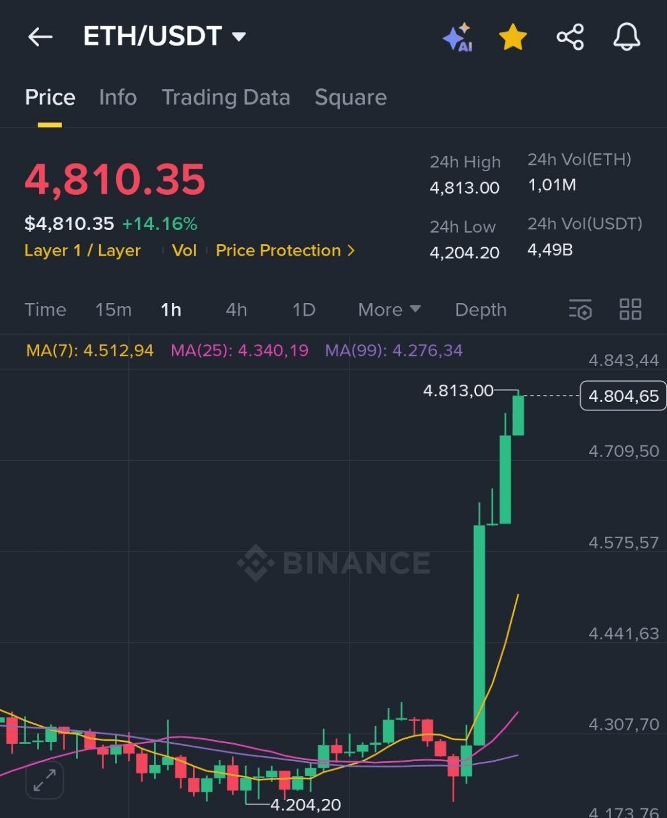Tap the 4.575,57 price axis label
The width and height of the screenshot is (667, 818).
(x=624, y=543)
